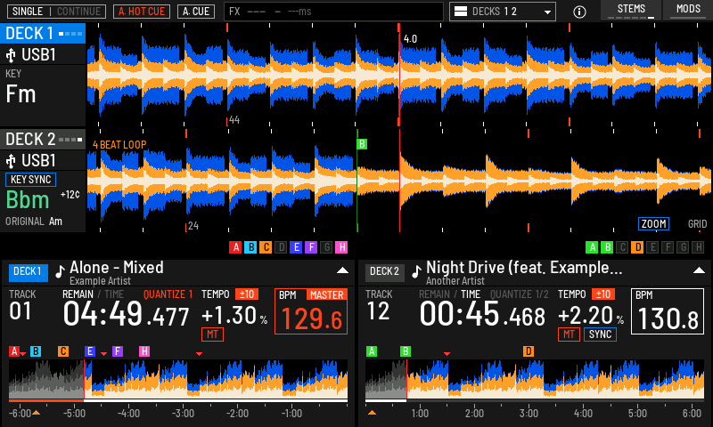The height and width of the screenshot is (427, 713).
Task: Select hot cue A indicator for Deck 1
Action: tap(235, 247)
